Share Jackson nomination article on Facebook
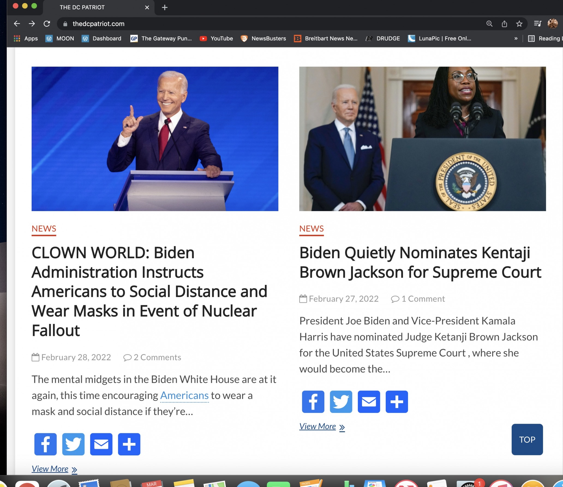 [x=313, y=402]
